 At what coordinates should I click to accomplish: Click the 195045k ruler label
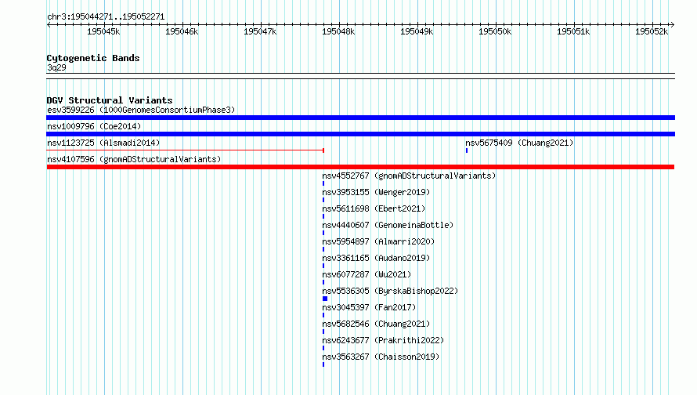[x=103, y=31]
